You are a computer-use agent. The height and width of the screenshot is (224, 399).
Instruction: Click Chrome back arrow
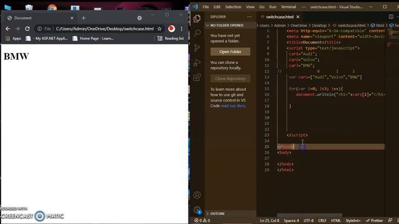coord(8,29)
